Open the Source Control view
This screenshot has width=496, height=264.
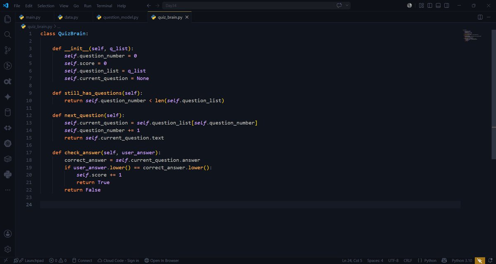[7, 50]
